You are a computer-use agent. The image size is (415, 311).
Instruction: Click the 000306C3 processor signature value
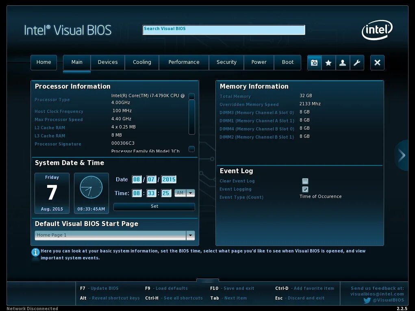123,143
